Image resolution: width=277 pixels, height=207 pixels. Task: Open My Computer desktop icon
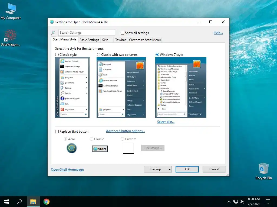click(11, 11)
